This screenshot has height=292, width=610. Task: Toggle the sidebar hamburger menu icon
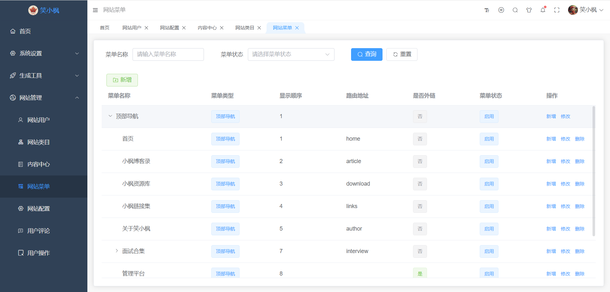[95, 10]
